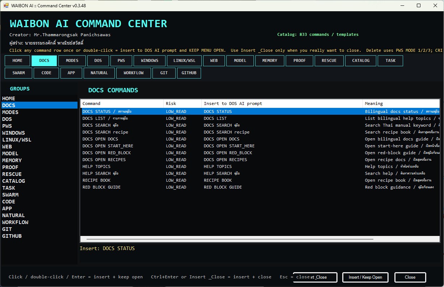
Task: Open the CATALOG category button
Action: pos(361,61)
